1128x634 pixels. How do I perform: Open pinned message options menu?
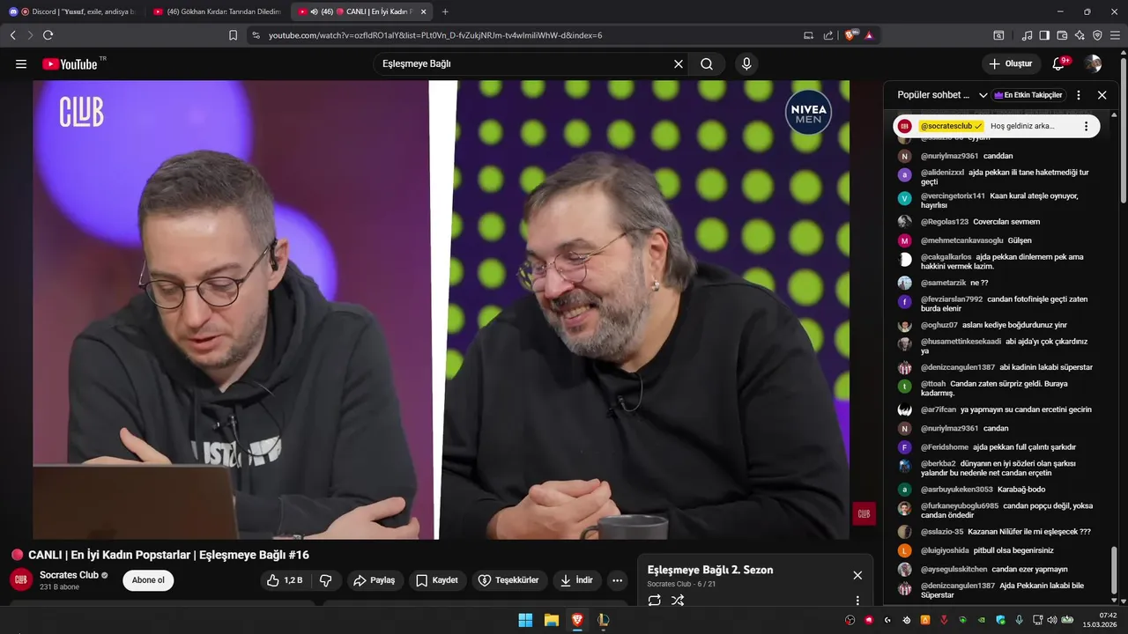[x=1086, y=126]
